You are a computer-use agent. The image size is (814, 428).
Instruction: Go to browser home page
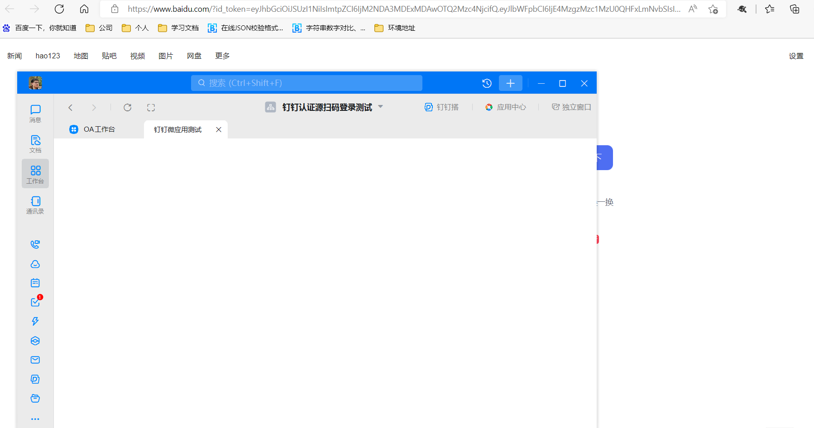[84, 9]
